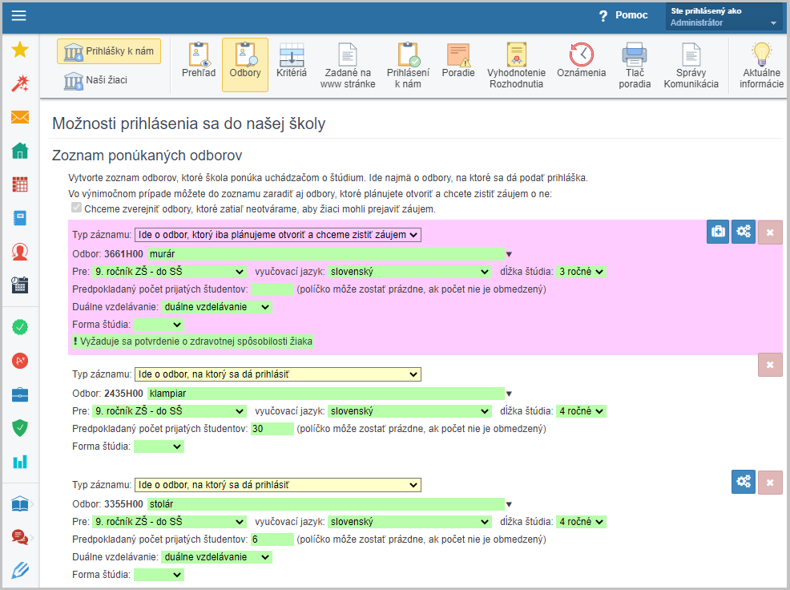
Task: Open the red grading circle icon
Action: click(20, 361)
